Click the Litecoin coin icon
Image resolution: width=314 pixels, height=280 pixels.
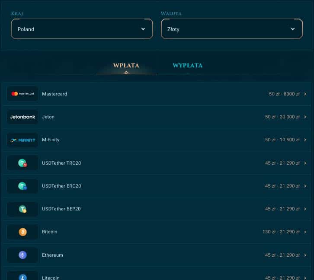click(x=22, y=277)
